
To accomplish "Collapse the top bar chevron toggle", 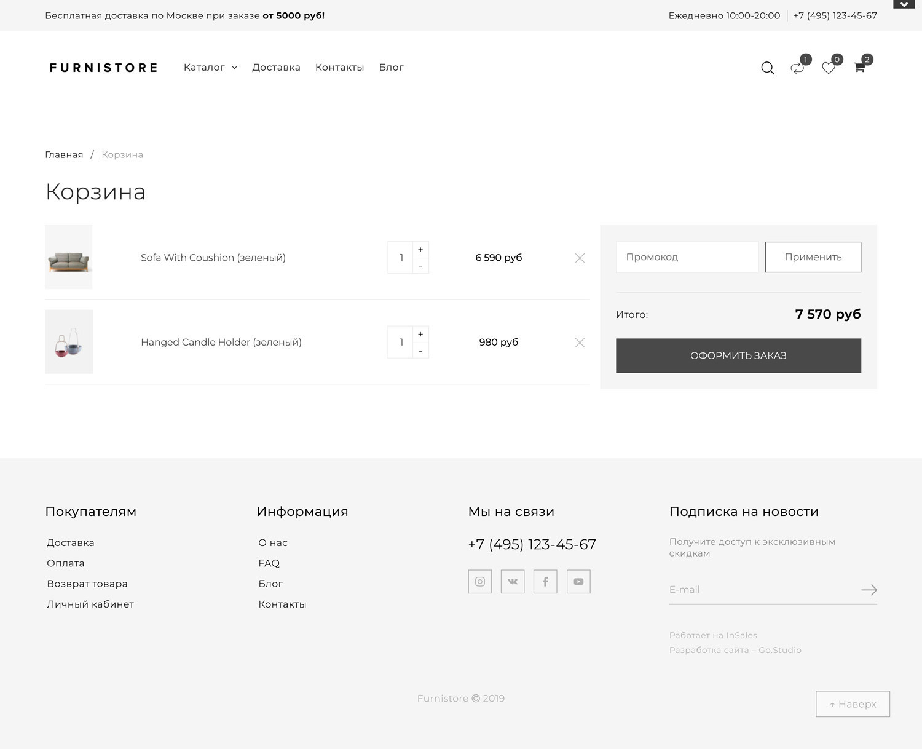I will coord(904,4).
